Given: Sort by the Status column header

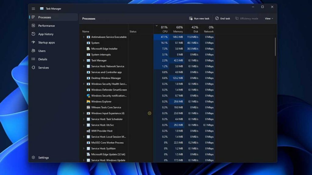Looking at the screenshot, I should pyautogui.click(x=141, y=29).
